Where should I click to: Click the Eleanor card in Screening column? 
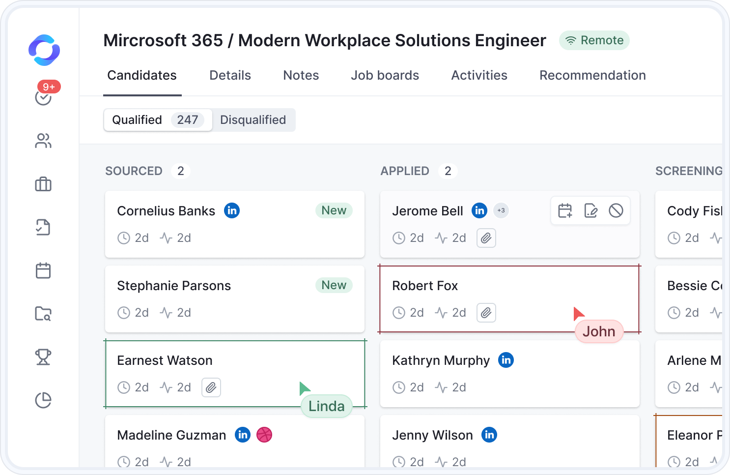click(x=689, y=441)
